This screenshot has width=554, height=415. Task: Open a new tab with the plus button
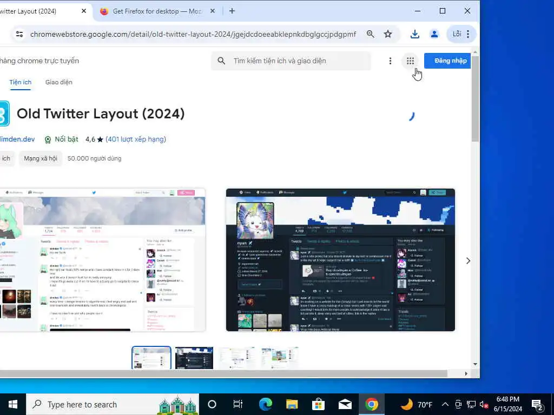(x=232, y=11)
